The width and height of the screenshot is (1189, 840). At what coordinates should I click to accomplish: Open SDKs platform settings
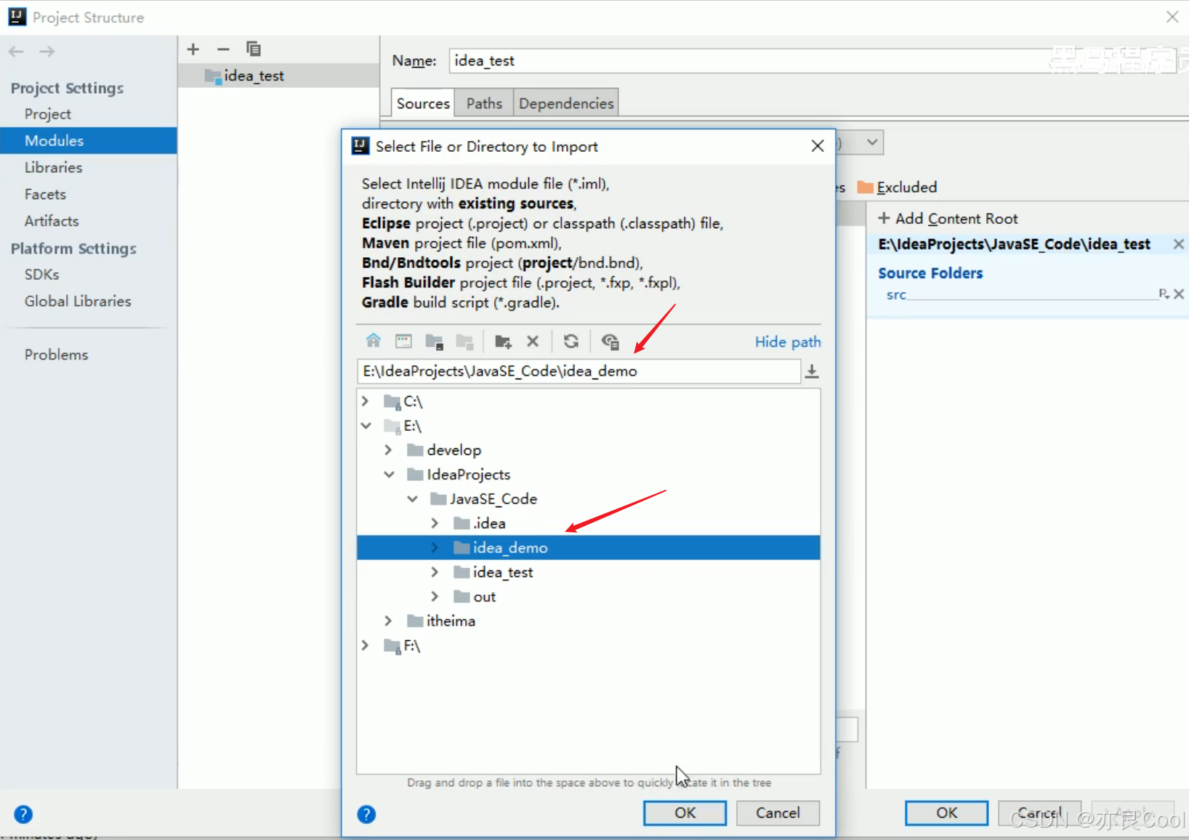click(x=41, y=275)
